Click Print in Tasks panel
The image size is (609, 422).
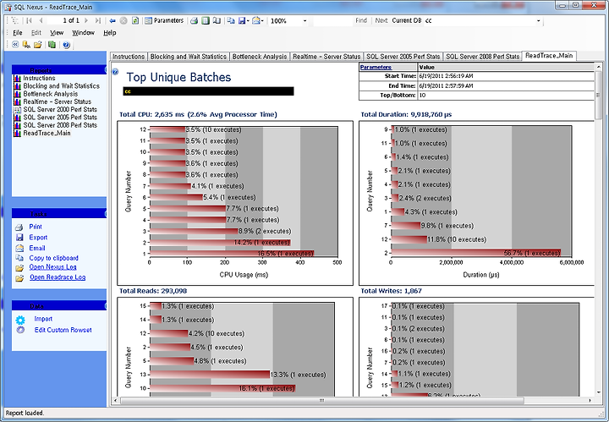click(x=36, y=227)
